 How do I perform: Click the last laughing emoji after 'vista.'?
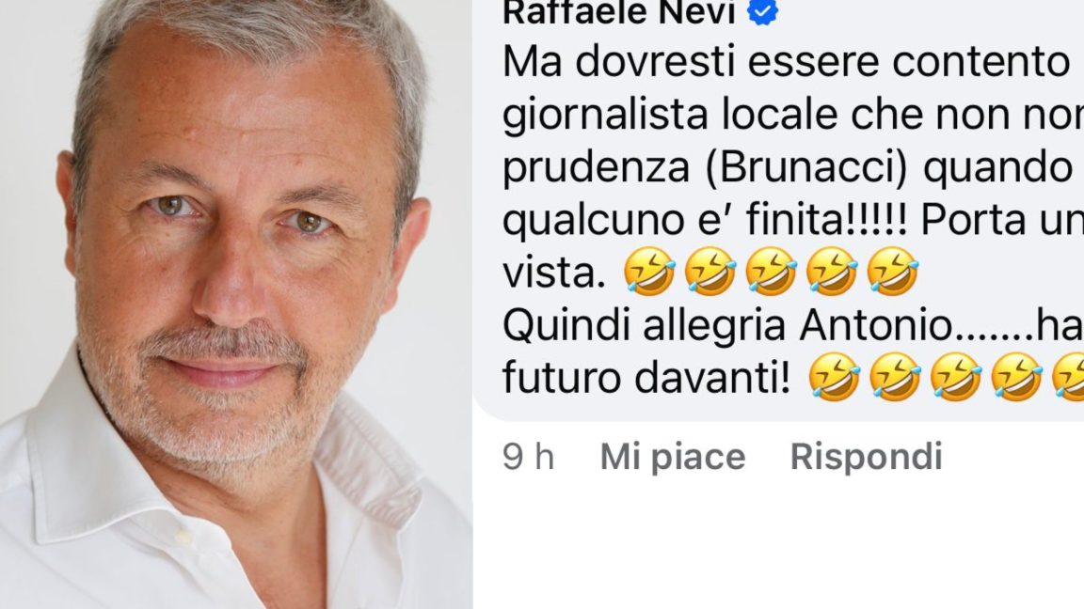[x=892, y=272]
